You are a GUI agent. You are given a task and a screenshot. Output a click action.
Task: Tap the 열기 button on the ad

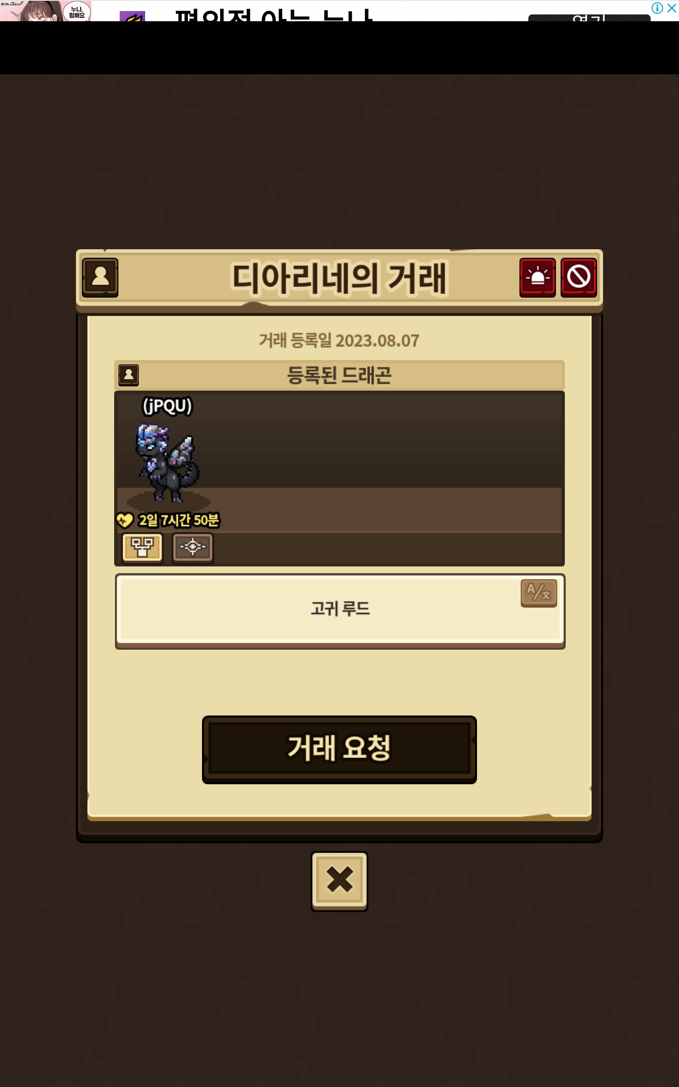pos(589,18)
